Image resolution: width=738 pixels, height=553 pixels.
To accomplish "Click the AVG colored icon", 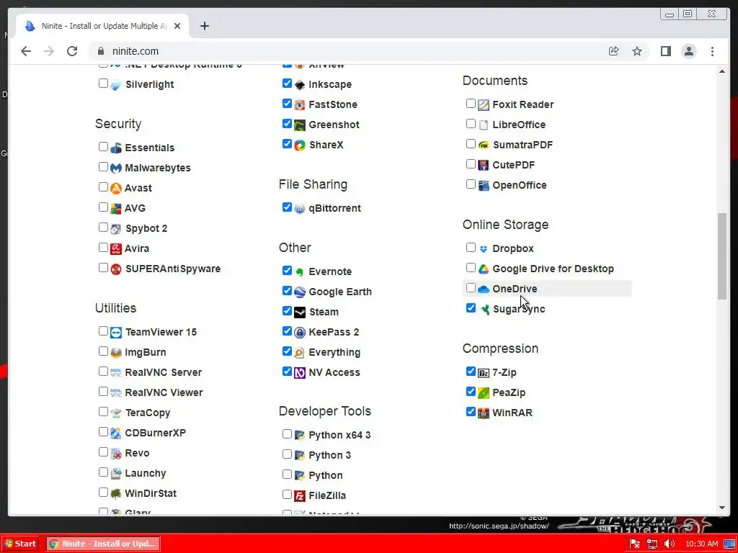I will click(x=116, y=208).
